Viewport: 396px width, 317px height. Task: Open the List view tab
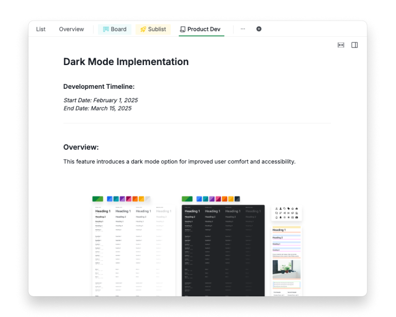pos(41,29)
